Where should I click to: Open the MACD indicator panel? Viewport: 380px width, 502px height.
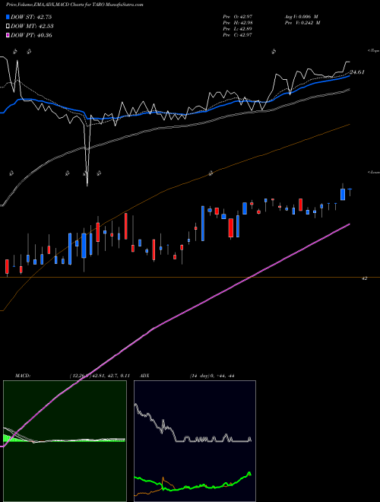coord(65,441)
